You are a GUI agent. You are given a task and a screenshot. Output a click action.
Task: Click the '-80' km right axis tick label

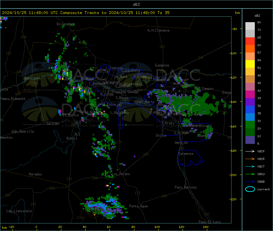[x=234, y=29]
